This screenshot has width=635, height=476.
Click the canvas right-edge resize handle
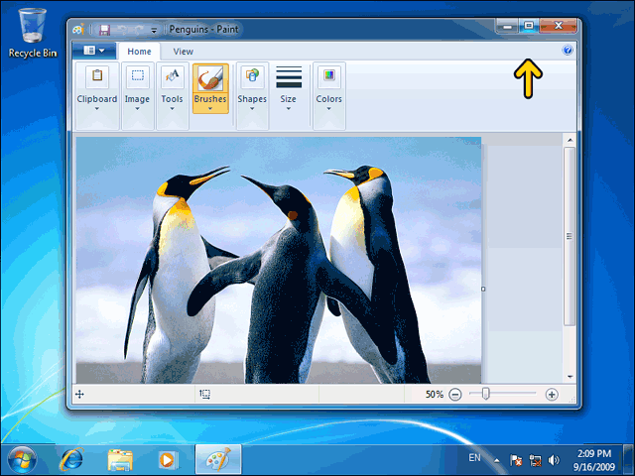tap(483, 289)
